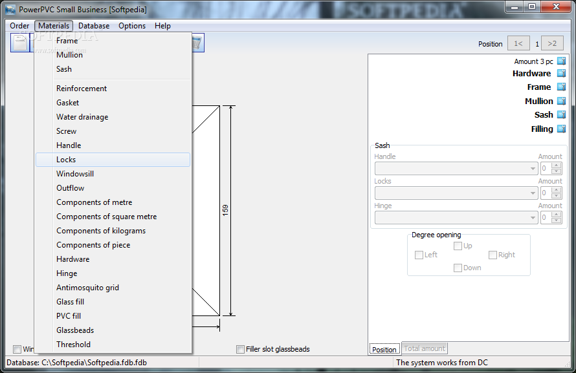Viewport: 576px width, 373px height.
Task: Click 'The system works from DC' status text
Action: pyautogui.click(x=442, y=363)
